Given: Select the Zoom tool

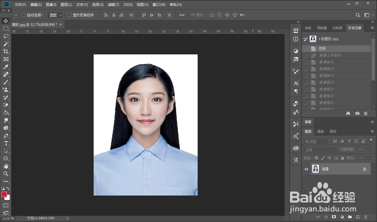Looking at the screenshot, I should tap(6, 174).
